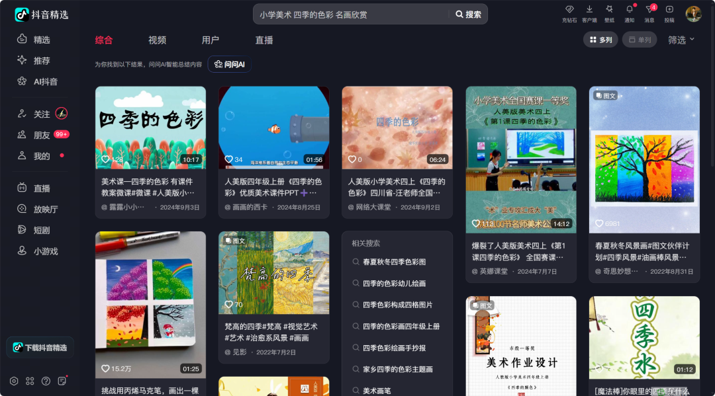This screenshot has width=715, height=396.
Task: Open the 四季水 01:12 video thumbnail
Action: coord(644,338)
